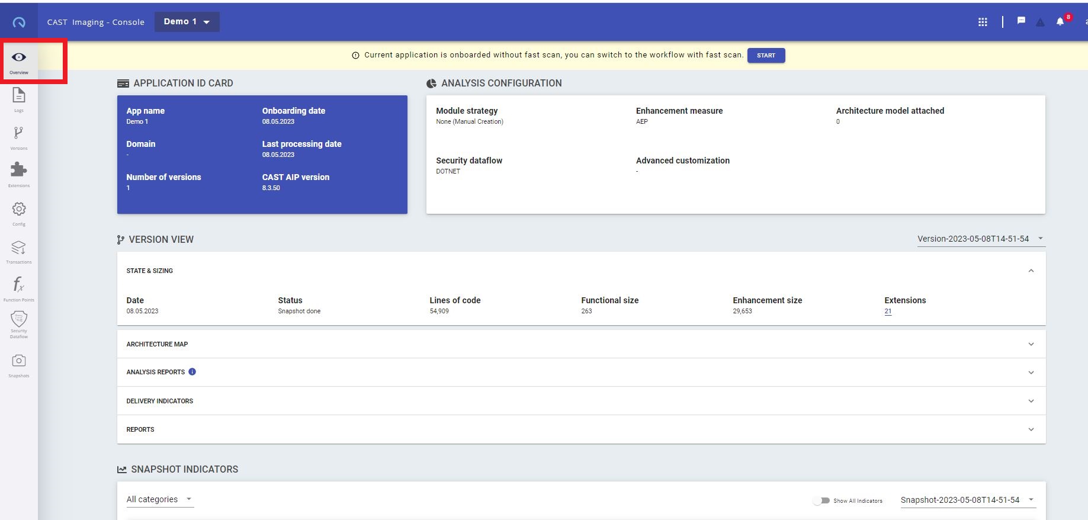Click Enhancement measure value AEP
The width and height of the screenshot is (1088, 520).
point(642,121)
